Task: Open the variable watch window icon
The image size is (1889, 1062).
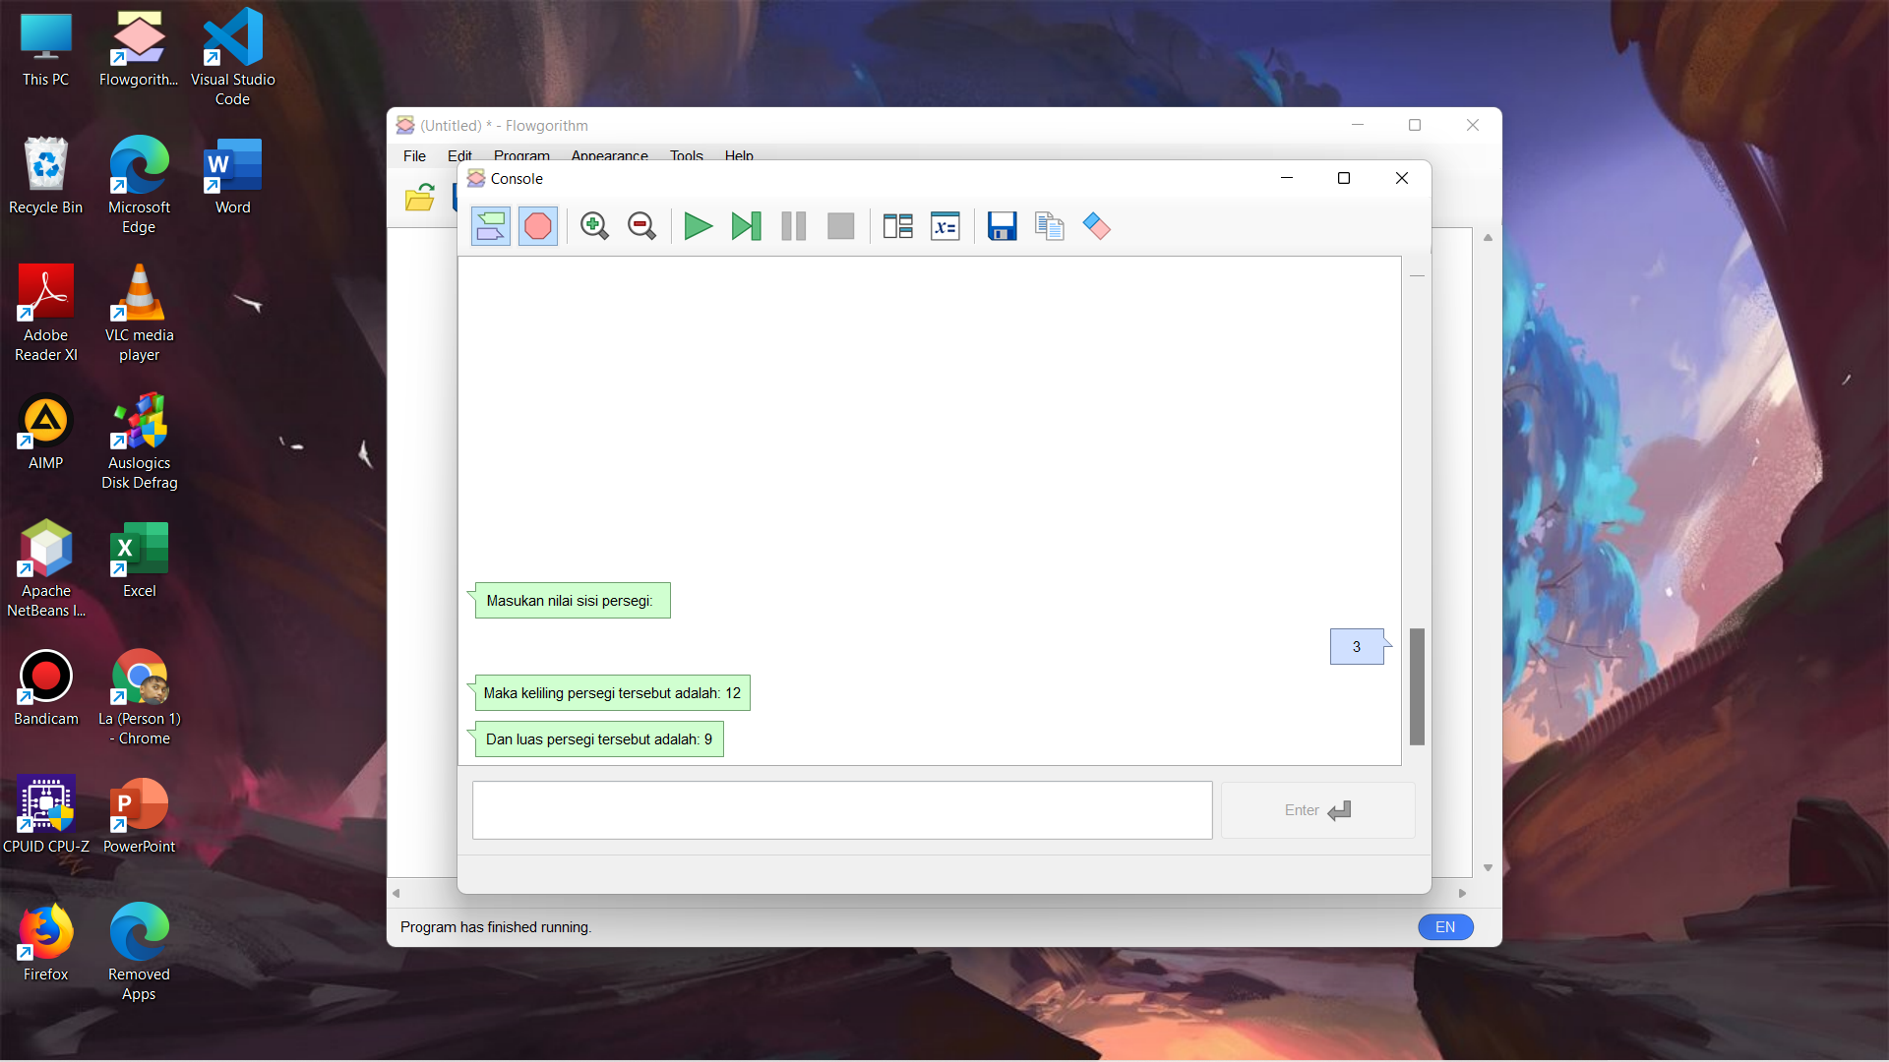Action: point(944,226)
